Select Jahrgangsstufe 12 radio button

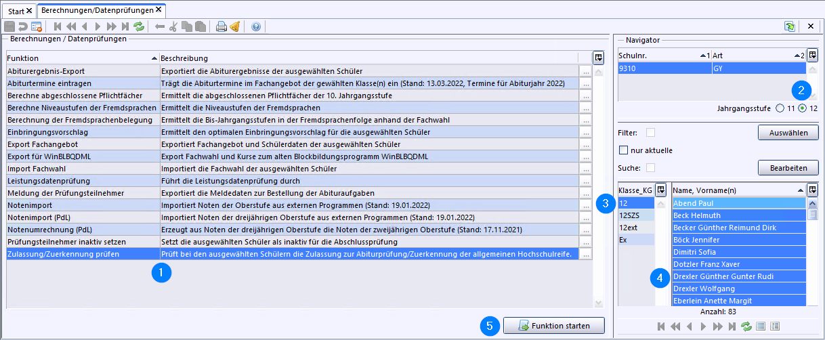coord(803,108)
